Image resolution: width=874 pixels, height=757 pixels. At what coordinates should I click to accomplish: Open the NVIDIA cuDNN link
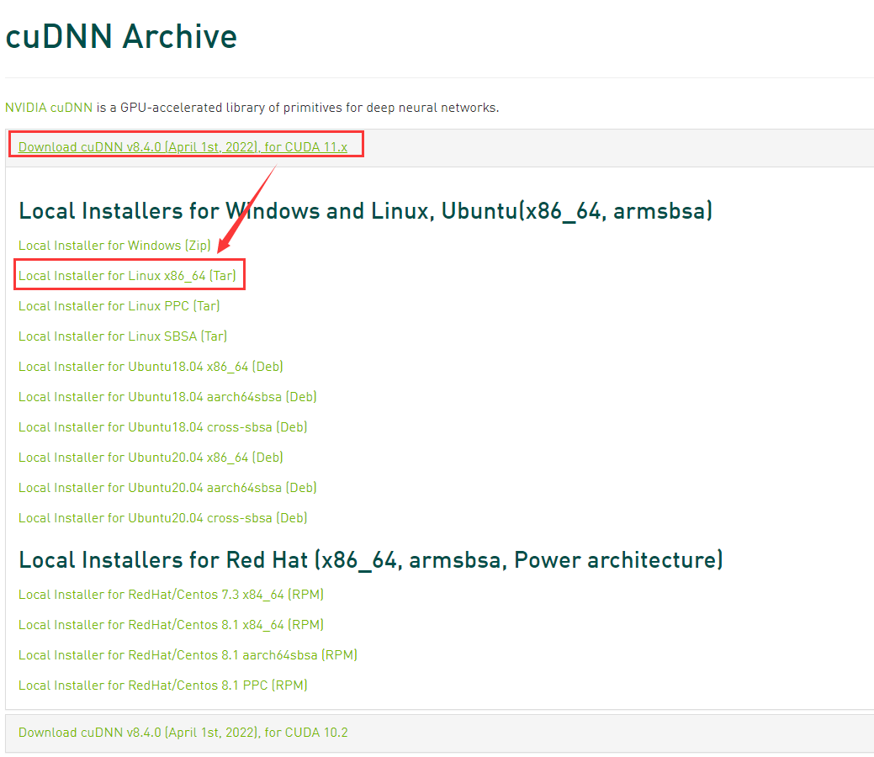point(49,108)
